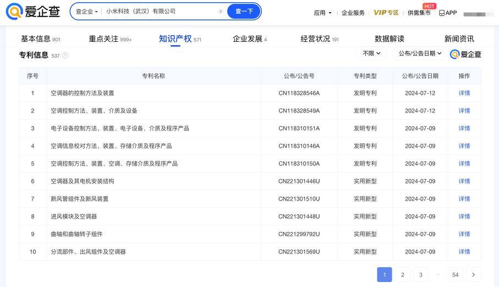Jump to page 54 in pagination
This screenshot has width=499, height=287.
tap(455, 275)
